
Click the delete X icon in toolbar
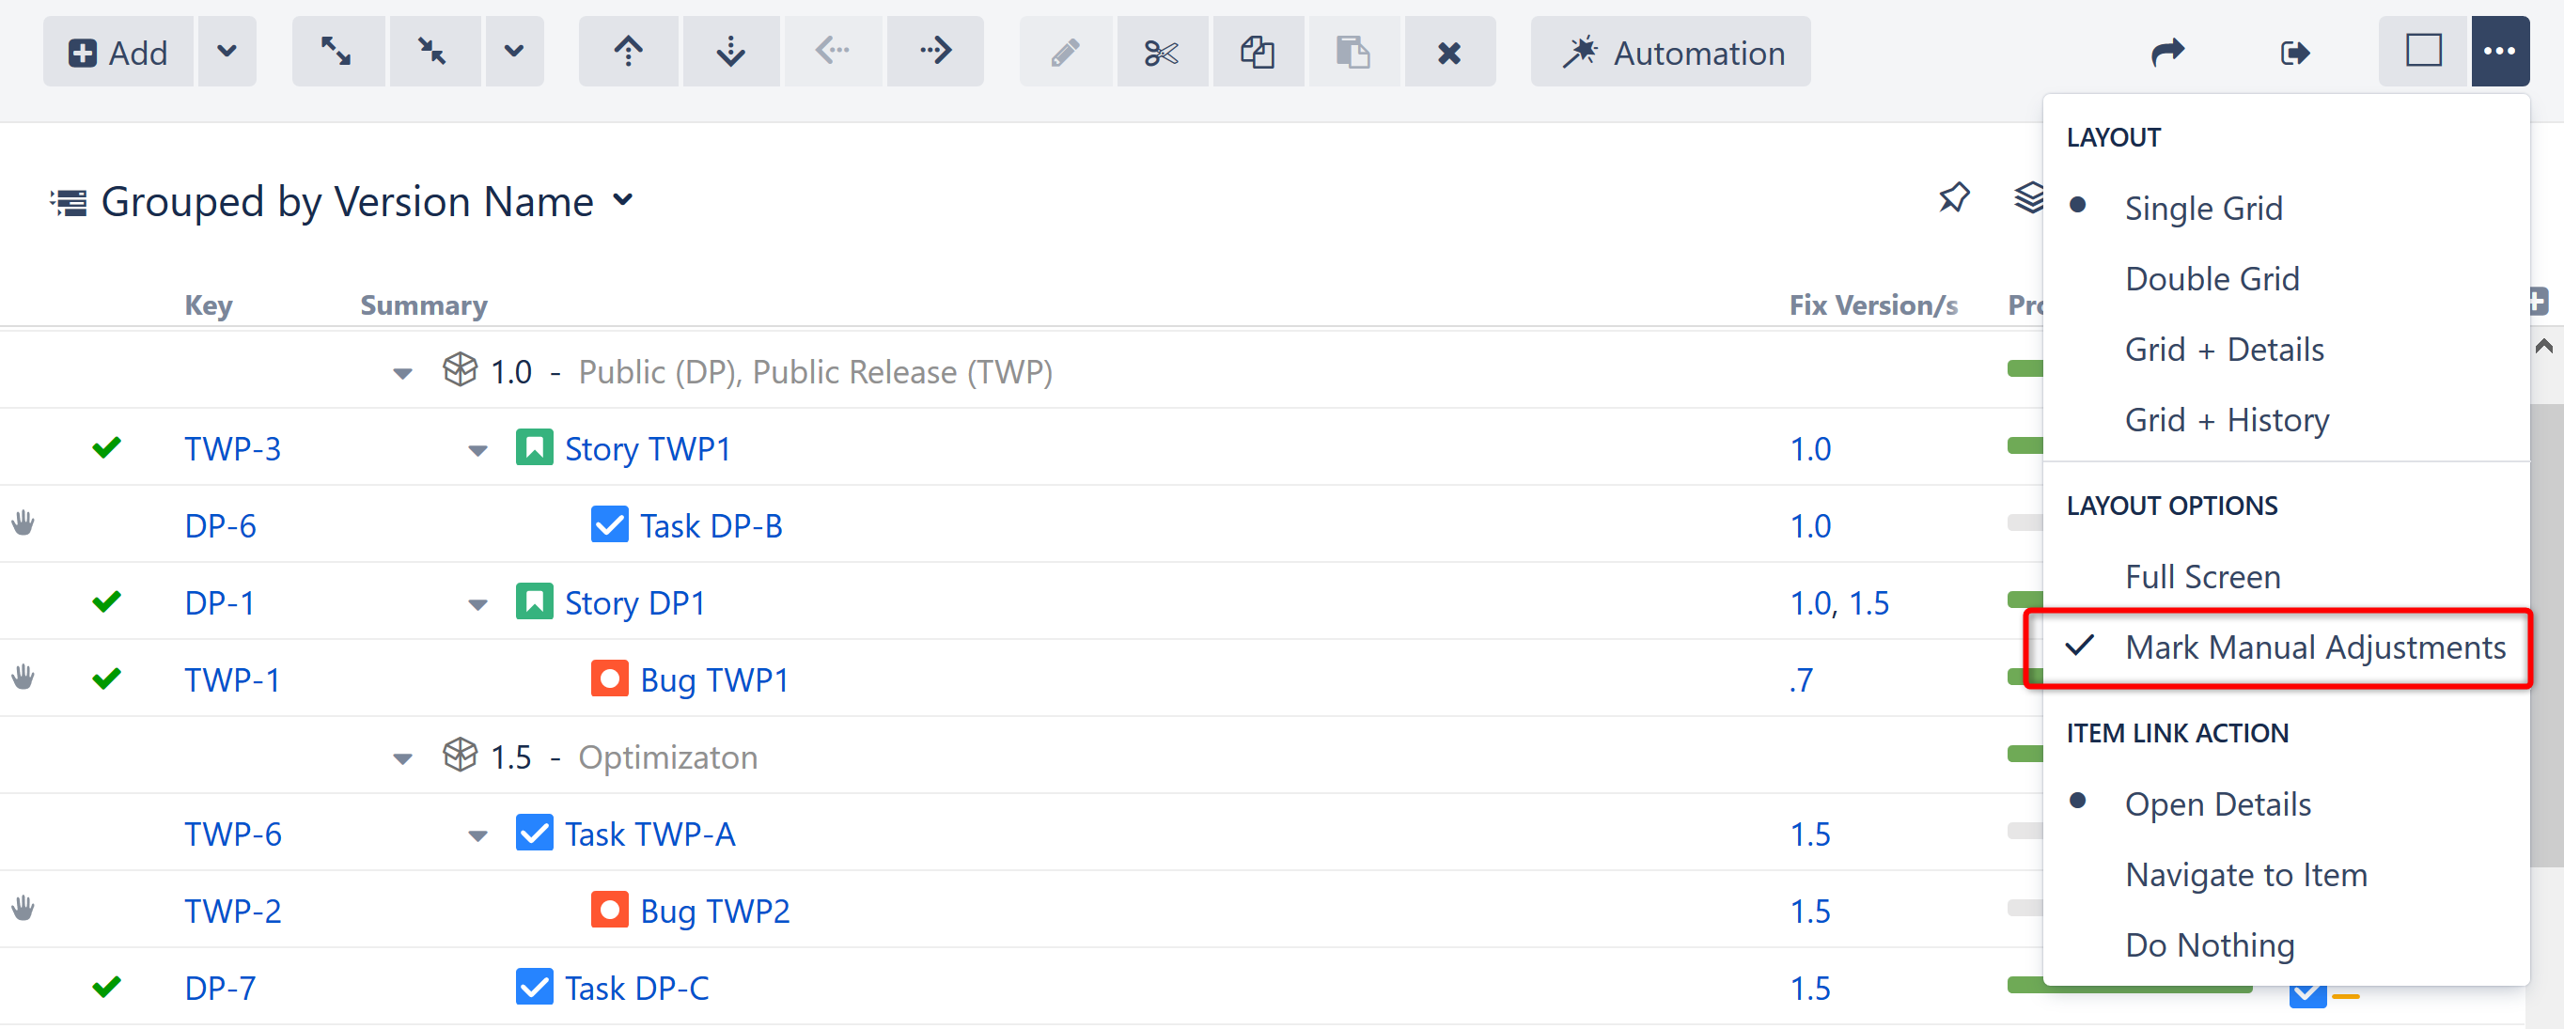click(1449, 52)
